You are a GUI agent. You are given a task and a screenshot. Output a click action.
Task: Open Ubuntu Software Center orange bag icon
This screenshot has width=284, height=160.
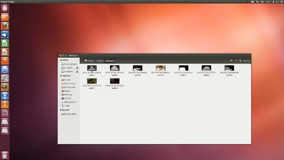(5, 61)
